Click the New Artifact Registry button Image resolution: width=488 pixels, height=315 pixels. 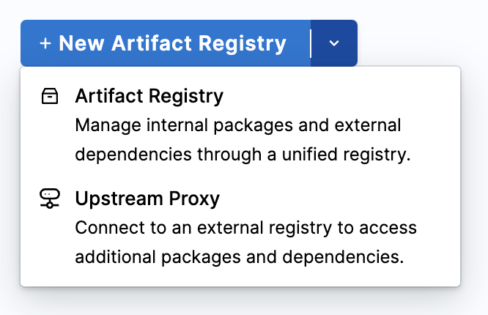166,43
